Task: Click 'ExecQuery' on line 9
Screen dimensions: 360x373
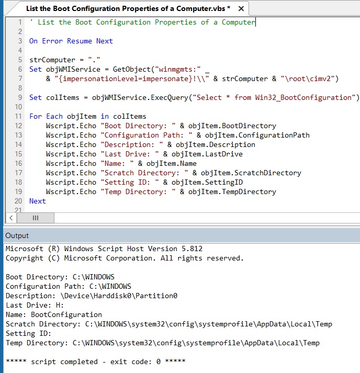Action: click(170, 97)
